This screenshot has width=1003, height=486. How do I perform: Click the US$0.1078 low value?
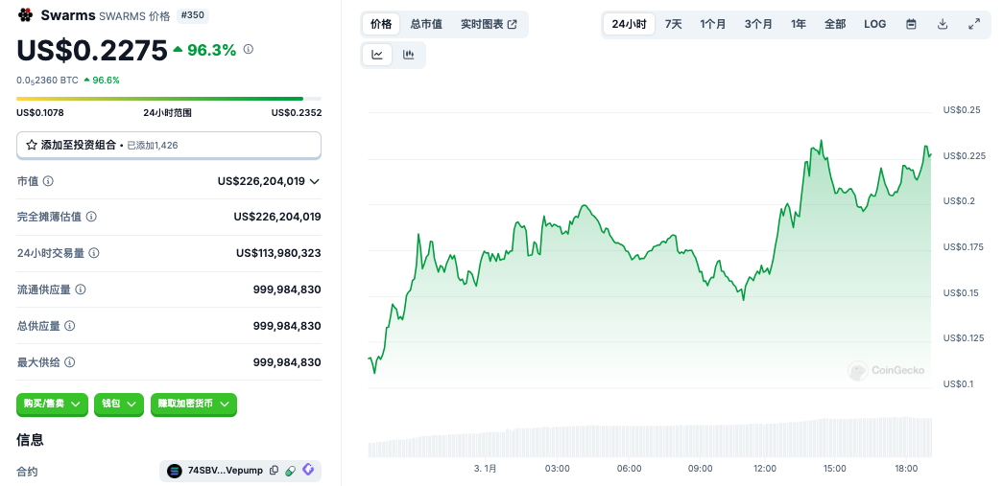tap(40, 113)
